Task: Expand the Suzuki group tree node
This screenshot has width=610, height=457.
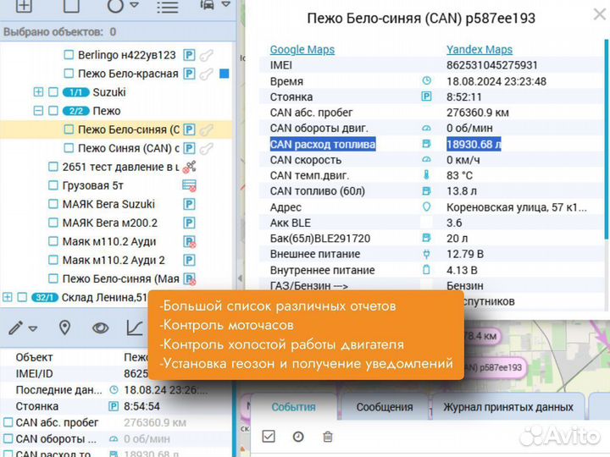Action: [x=38, y=92]
